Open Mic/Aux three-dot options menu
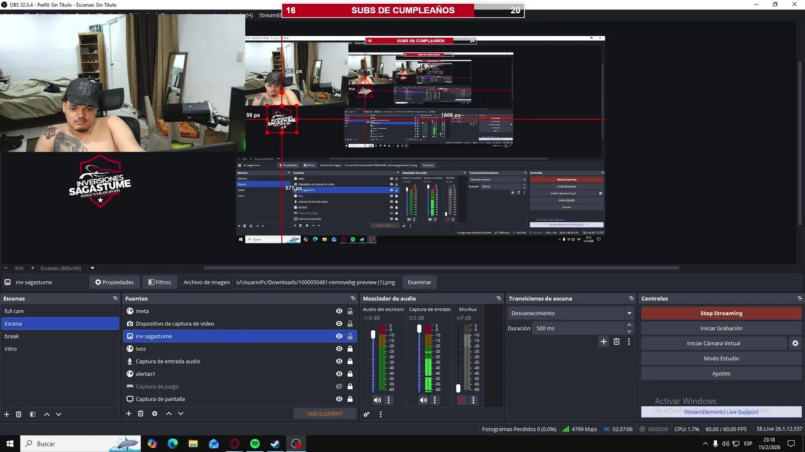This screenshot has width=805, height=452. point(473,400)
